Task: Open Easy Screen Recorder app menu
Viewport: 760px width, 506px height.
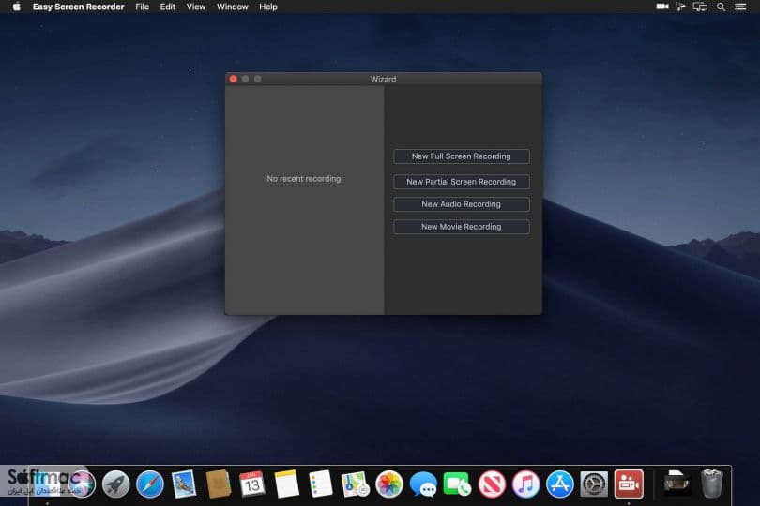Action: 79,7
